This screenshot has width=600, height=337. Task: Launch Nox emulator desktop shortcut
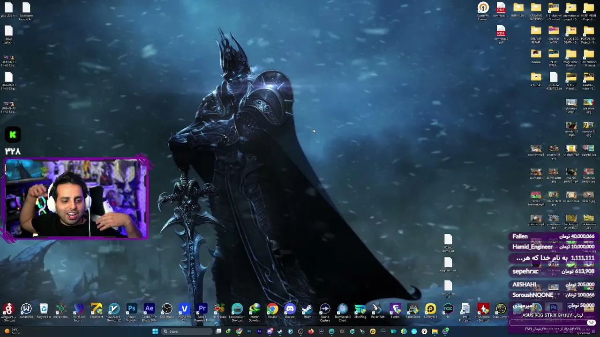pyautogui.click(x=448, y=311)
